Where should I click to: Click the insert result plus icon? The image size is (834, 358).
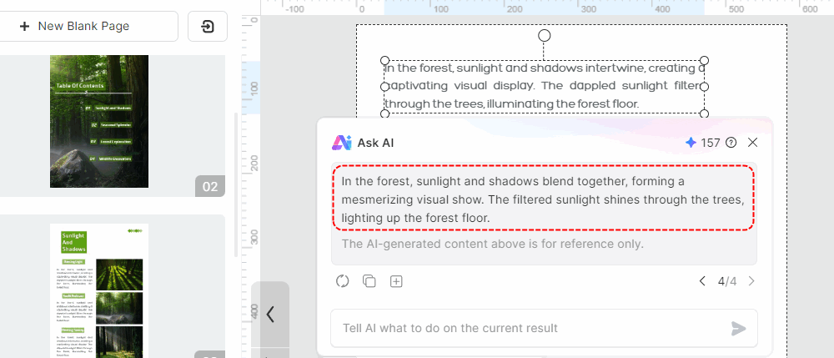pos(396,281)
